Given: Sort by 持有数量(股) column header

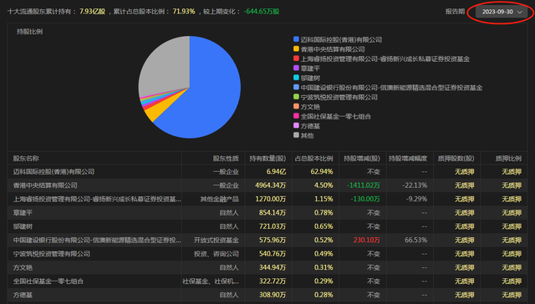Looking at the screenshot, I should pos(267,158).
